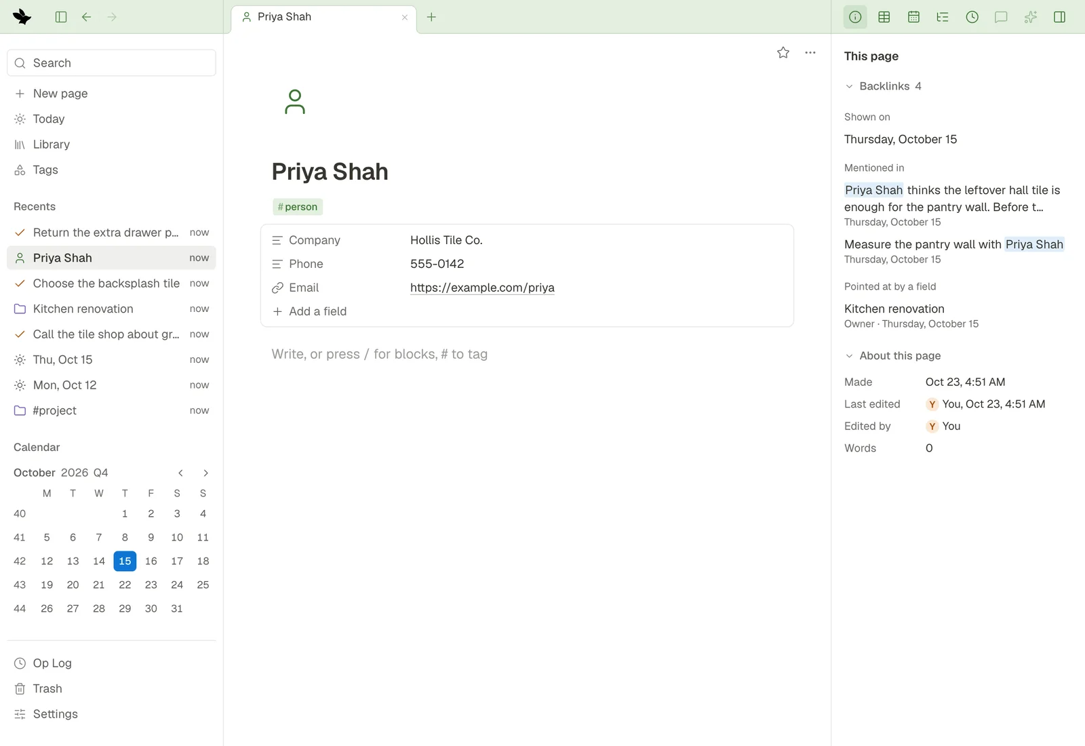1085x746 pixels.
Task: Toggle the right sidebar panel icon
Action: (1060, 17)
